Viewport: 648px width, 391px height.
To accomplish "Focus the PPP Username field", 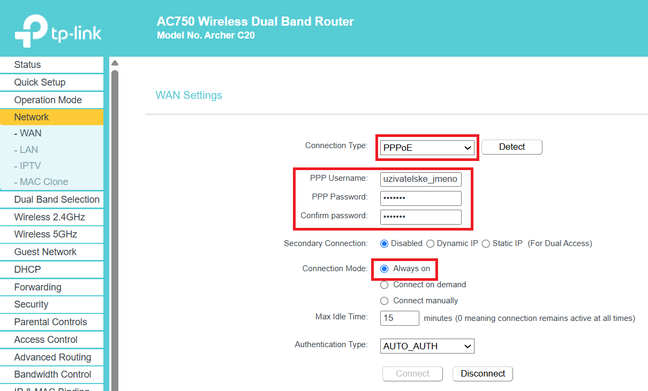I will [x=421, y=179].
